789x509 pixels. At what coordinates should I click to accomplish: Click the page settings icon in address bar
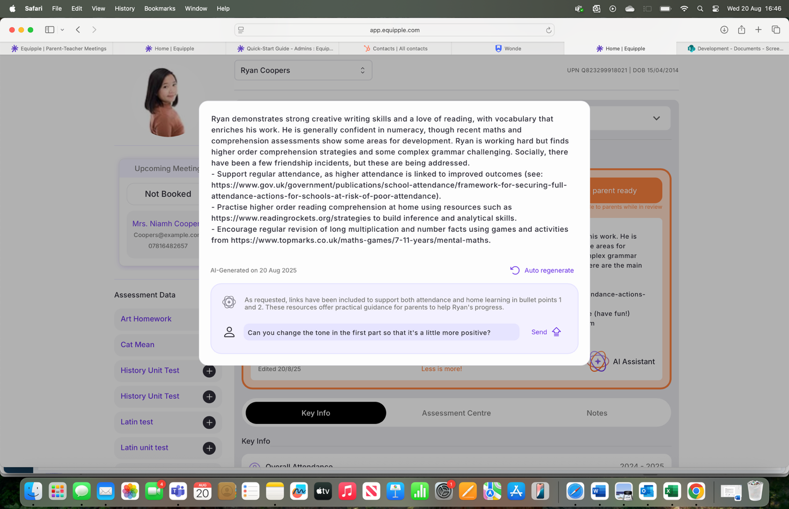pyautogui.click(x=241, y=30)
